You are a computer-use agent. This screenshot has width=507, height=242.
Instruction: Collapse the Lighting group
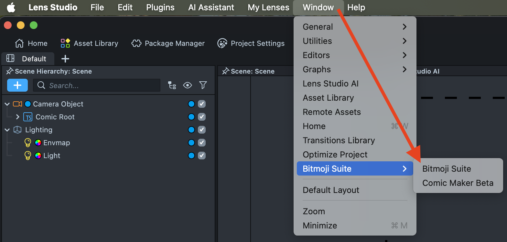7,130
